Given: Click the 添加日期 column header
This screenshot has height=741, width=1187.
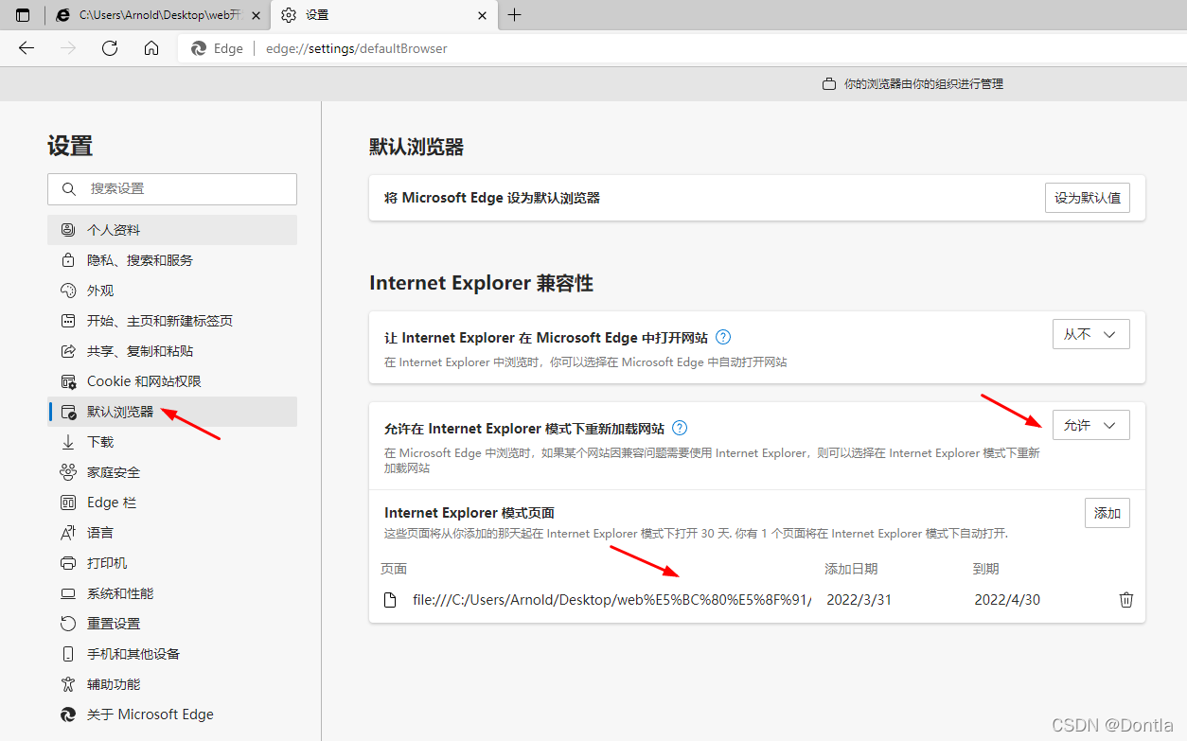Looking at the screenshot, I should 851,569.
